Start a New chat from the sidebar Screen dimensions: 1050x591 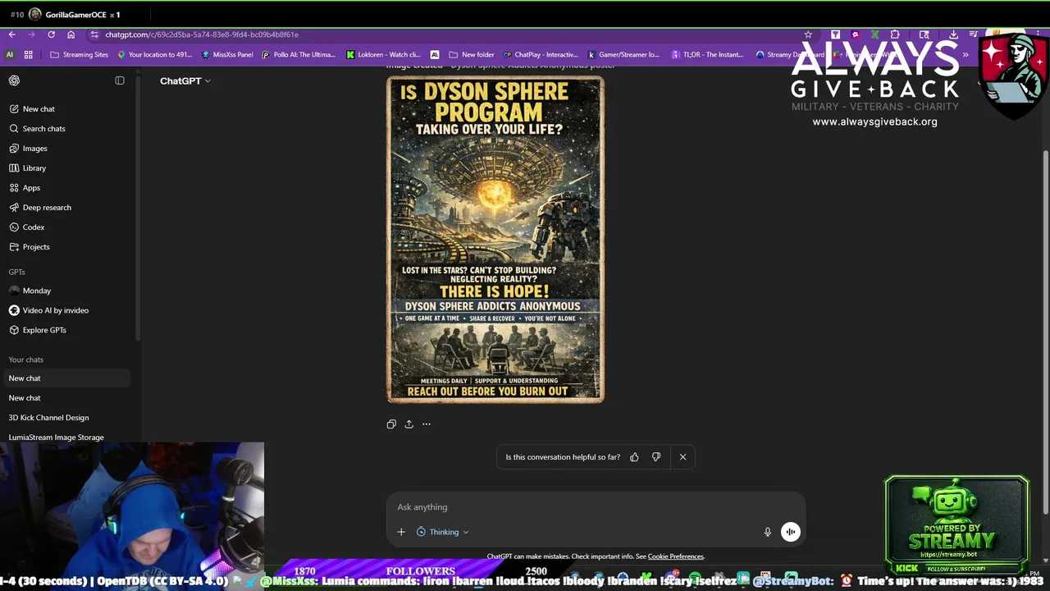coord(31,109)
